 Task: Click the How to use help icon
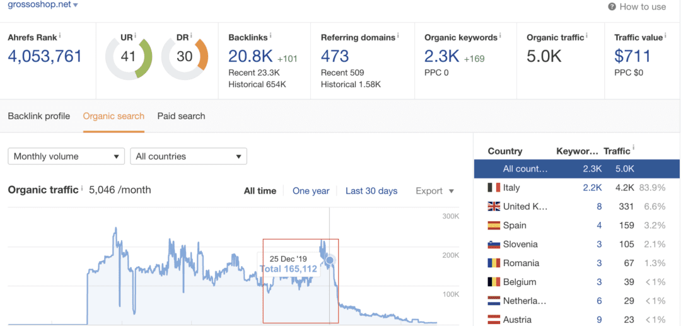point(612,7)
